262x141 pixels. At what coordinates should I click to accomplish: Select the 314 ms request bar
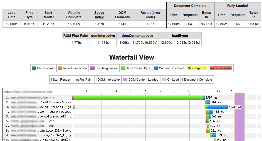coord(207,102)
